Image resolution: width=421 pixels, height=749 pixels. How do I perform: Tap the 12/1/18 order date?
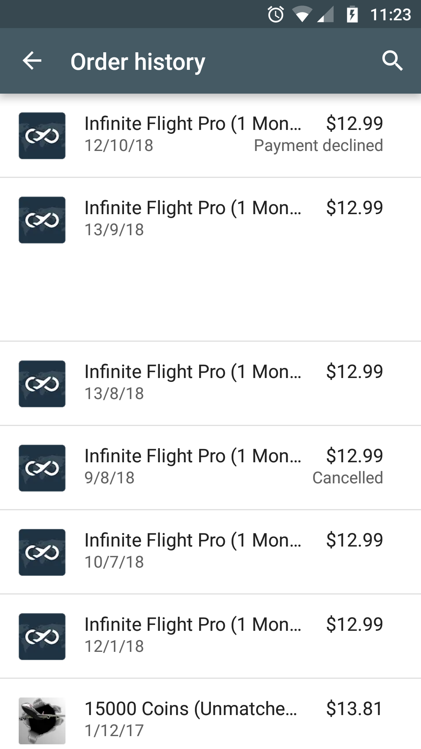114,646
